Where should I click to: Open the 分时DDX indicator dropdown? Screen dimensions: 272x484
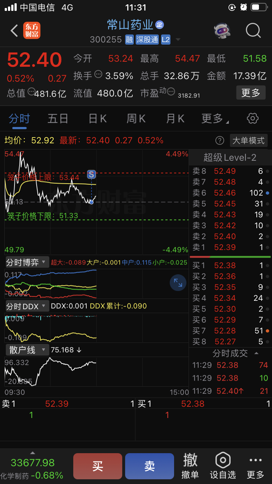point(27,306)
